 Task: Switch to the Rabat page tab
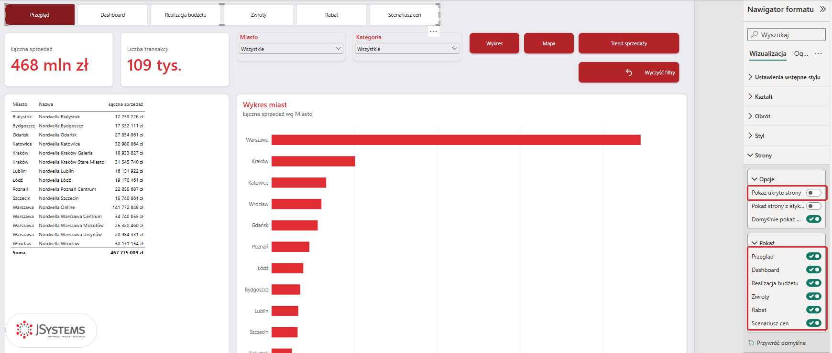tap(331, 15)
